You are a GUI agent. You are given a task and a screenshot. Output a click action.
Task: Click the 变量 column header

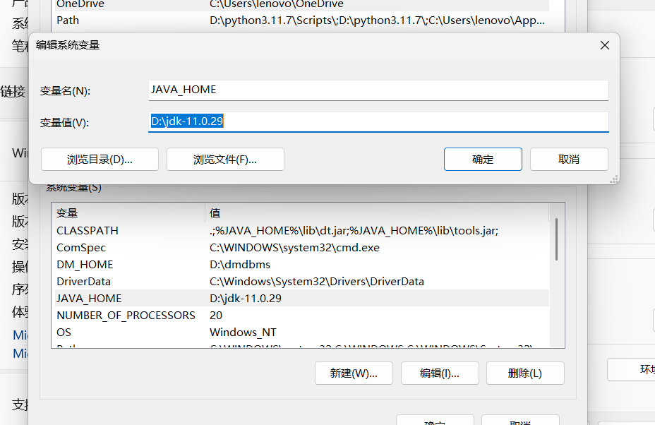pos(128,212)
